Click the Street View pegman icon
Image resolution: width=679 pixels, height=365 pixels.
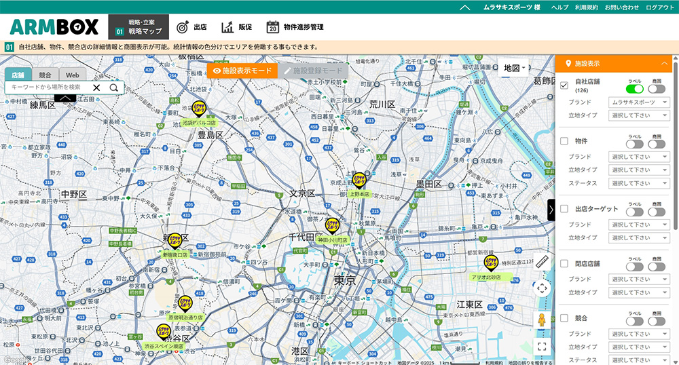542,320
